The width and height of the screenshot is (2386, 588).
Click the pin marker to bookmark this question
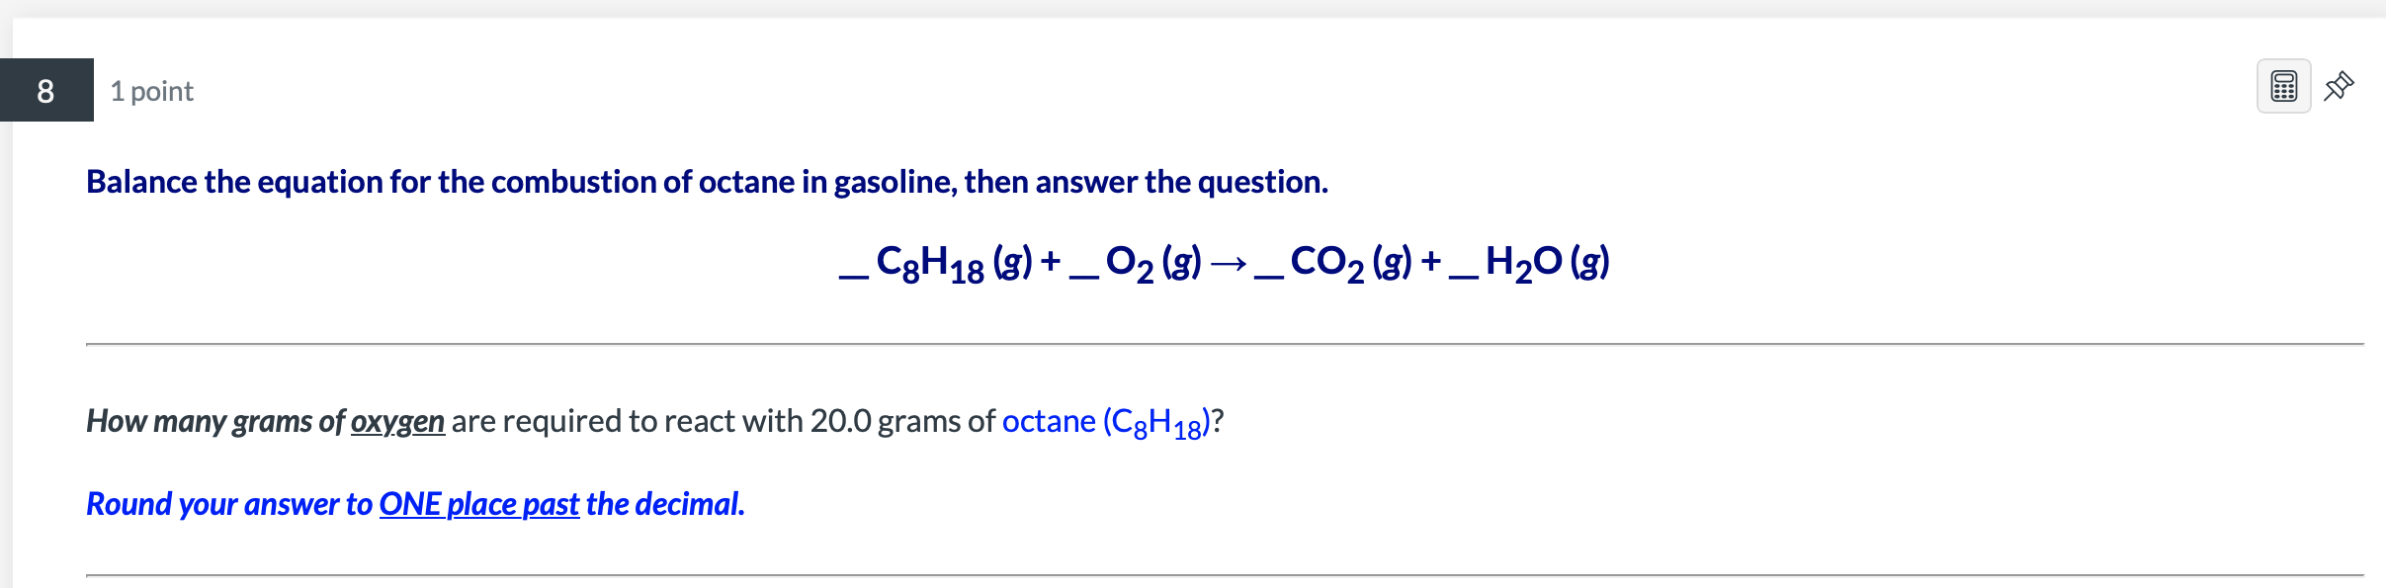pos(2341,87)
